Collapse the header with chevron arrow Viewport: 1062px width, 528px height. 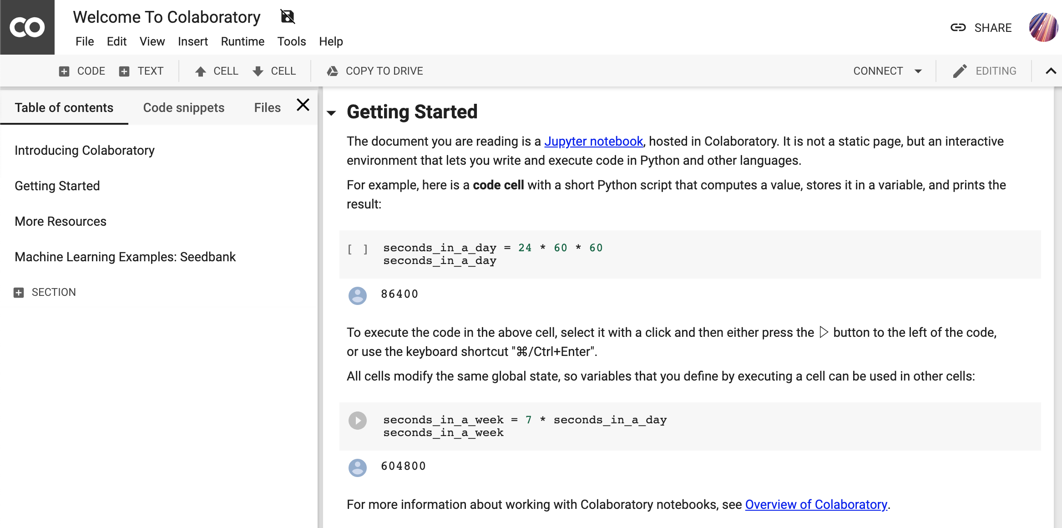[1051, 71]
